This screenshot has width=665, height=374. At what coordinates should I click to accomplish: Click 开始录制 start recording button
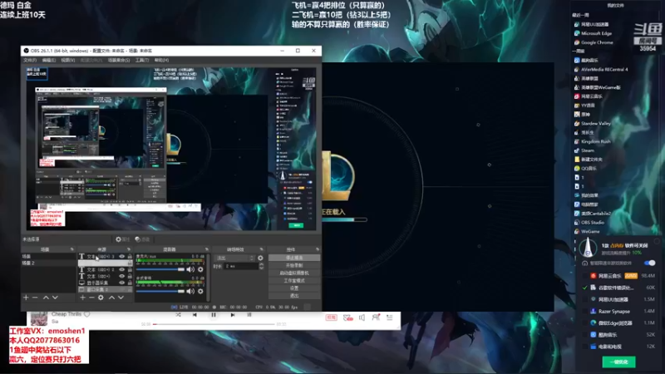click(x=294, y=265)
